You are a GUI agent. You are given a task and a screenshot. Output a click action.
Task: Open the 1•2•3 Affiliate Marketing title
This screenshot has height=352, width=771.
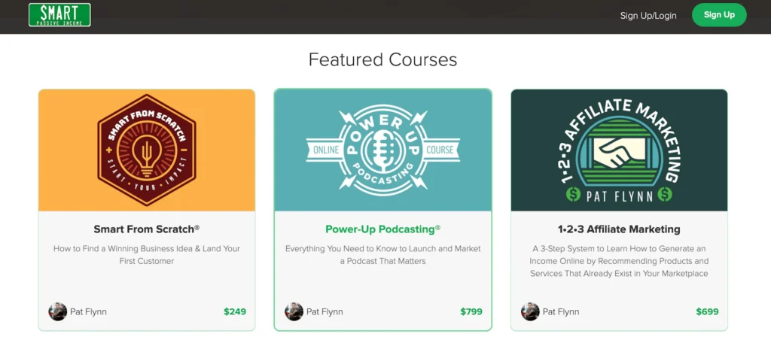(619, 229)
